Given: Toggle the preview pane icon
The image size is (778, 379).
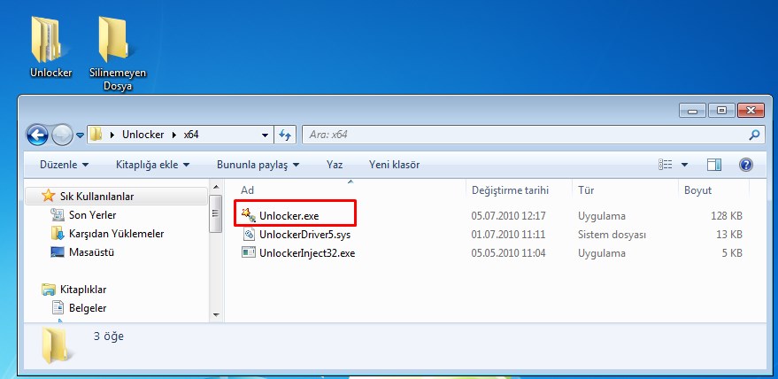Looking at the screenshot, I should (x=714, y=165).
